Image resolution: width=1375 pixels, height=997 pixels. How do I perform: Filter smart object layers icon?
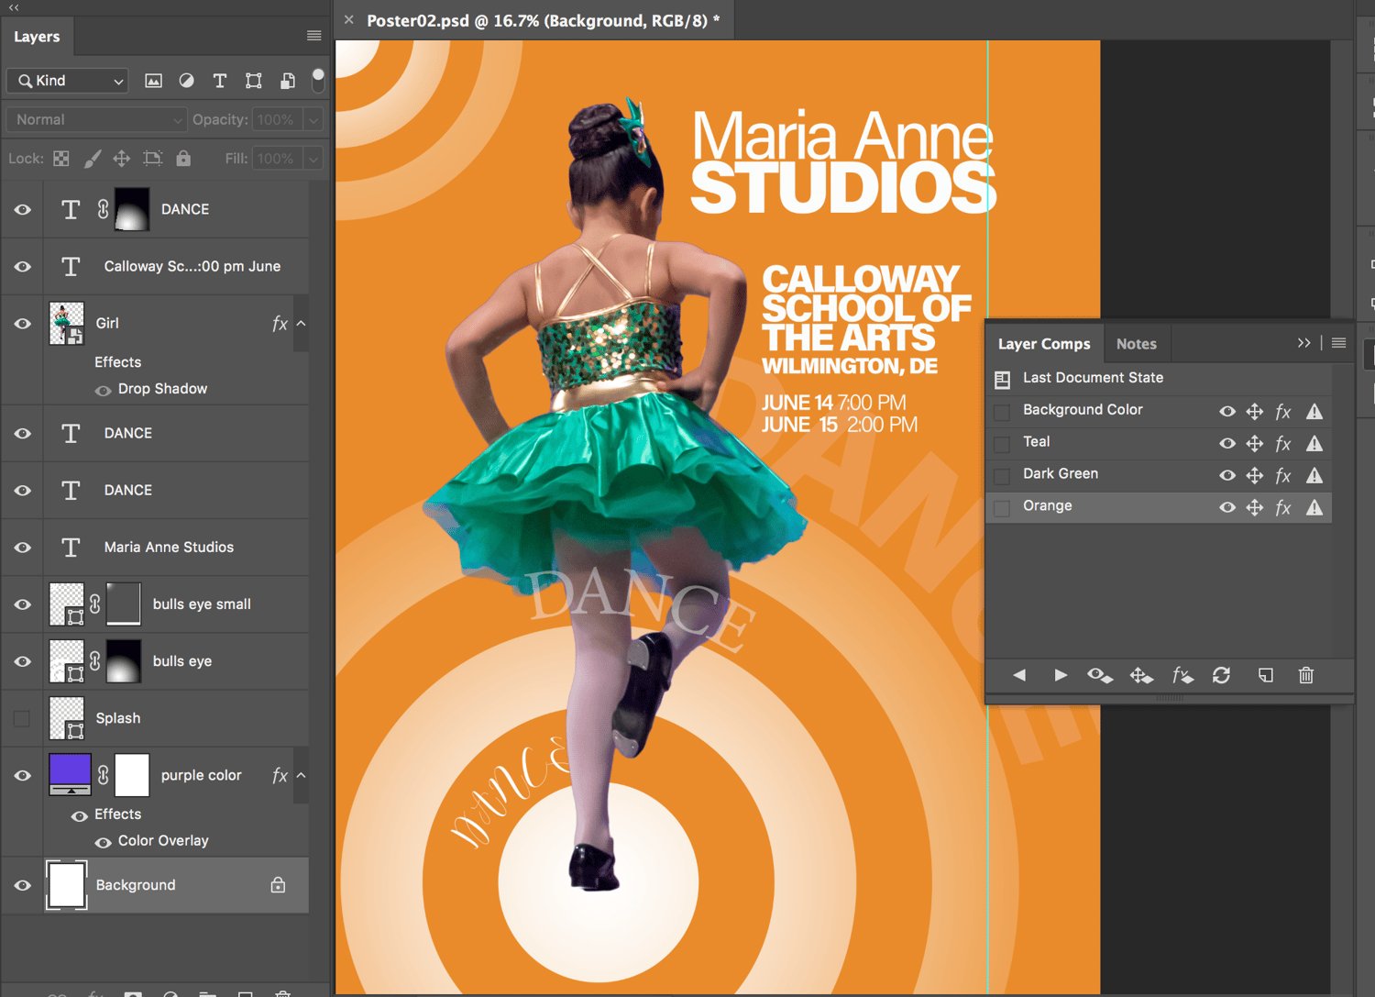(x=287, y=81)
